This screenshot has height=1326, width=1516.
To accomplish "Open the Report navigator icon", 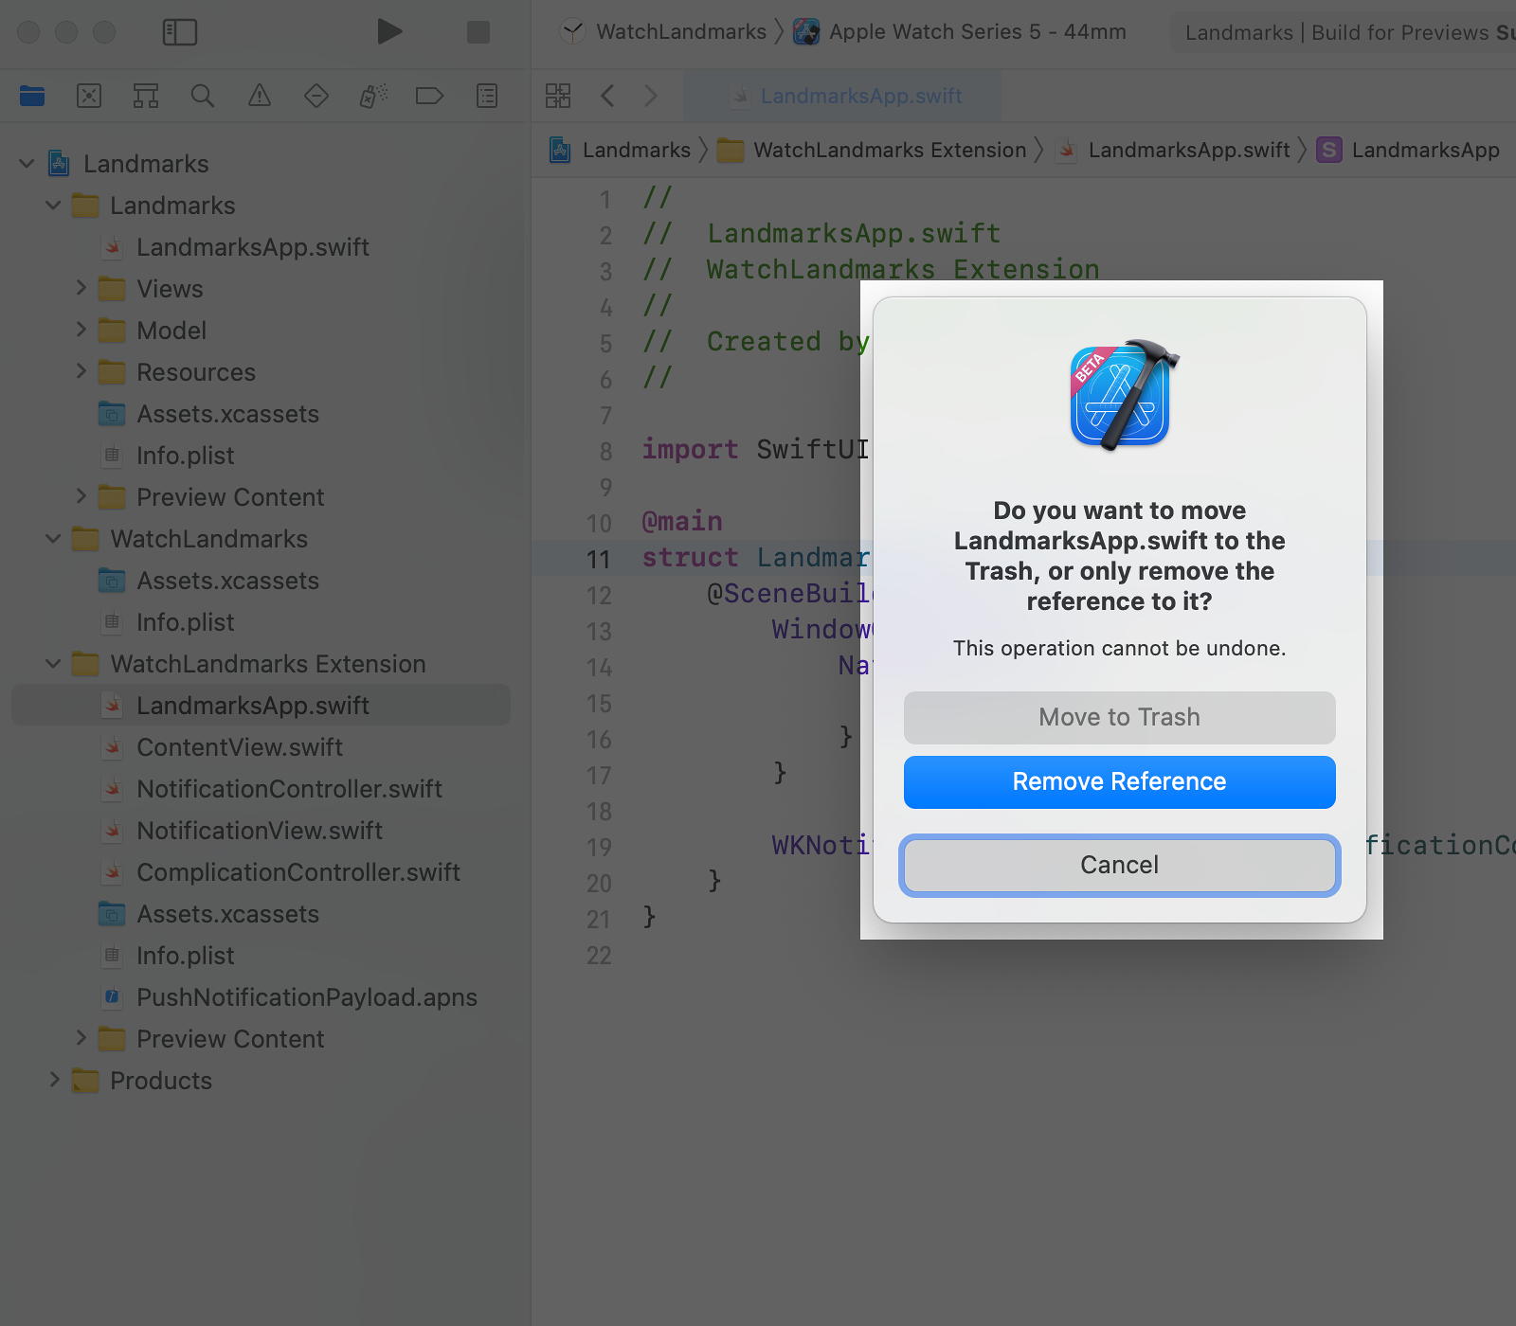I will tap(487, 96).
